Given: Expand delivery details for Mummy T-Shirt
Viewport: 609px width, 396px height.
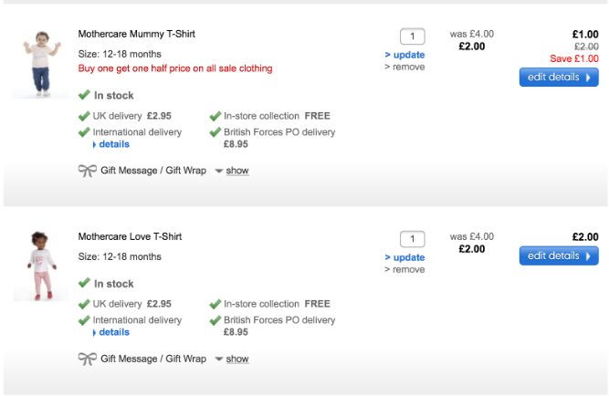Looking at the screenshot, I should click(112, 144).
